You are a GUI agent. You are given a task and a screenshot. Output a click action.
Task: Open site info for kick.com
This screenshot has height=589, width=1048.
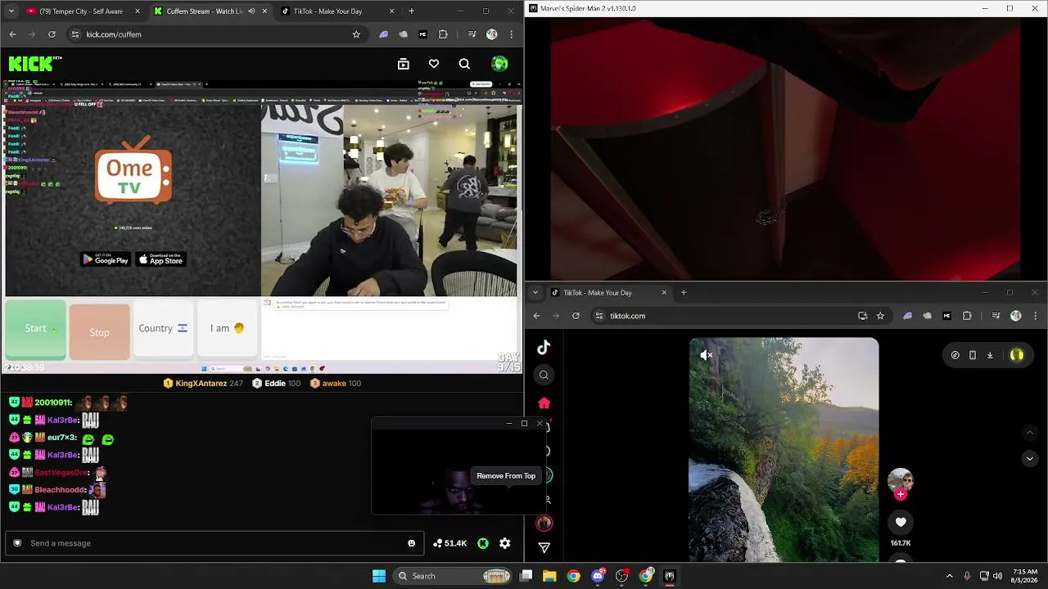[x=75, y=34]
